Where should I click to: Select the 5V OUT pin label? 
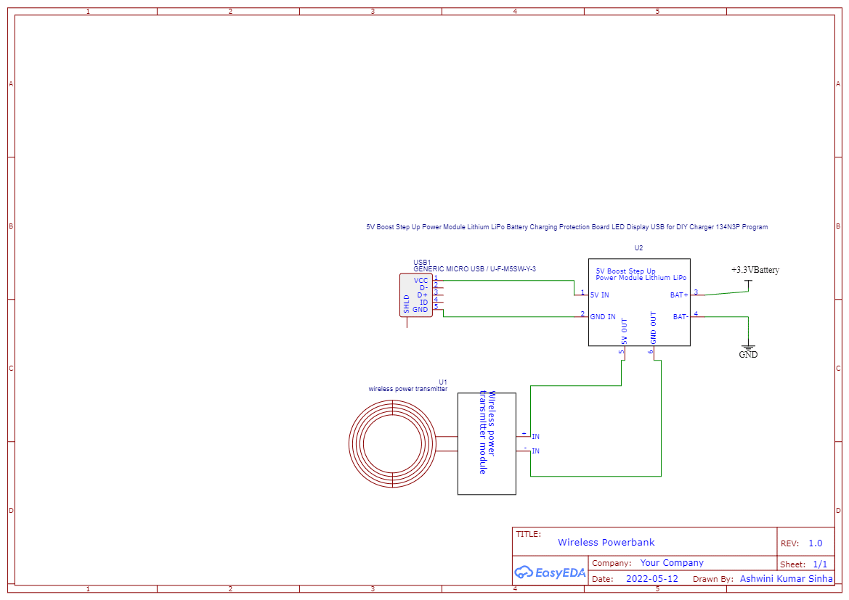pos(624,331)
